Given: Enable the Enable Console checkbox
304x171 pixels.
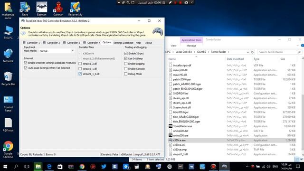Looking at the screenshot, I should click(x=126, y=69).
